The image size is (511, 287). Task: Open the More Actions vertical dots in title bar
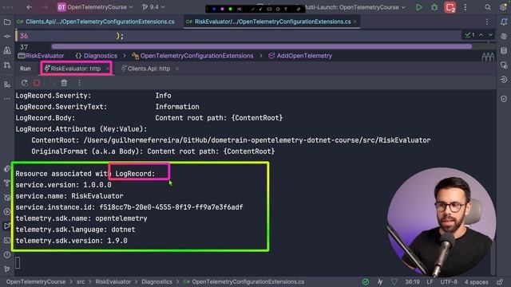465,7
